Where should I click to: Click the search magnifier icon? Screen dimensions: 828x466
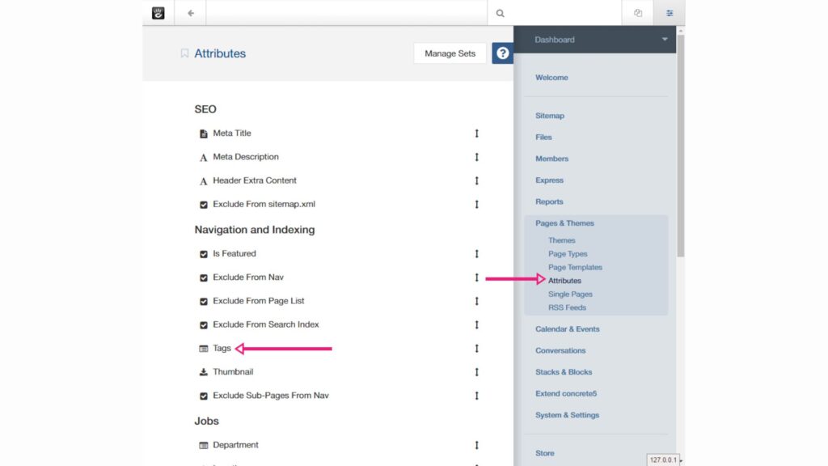pos(500,13)
